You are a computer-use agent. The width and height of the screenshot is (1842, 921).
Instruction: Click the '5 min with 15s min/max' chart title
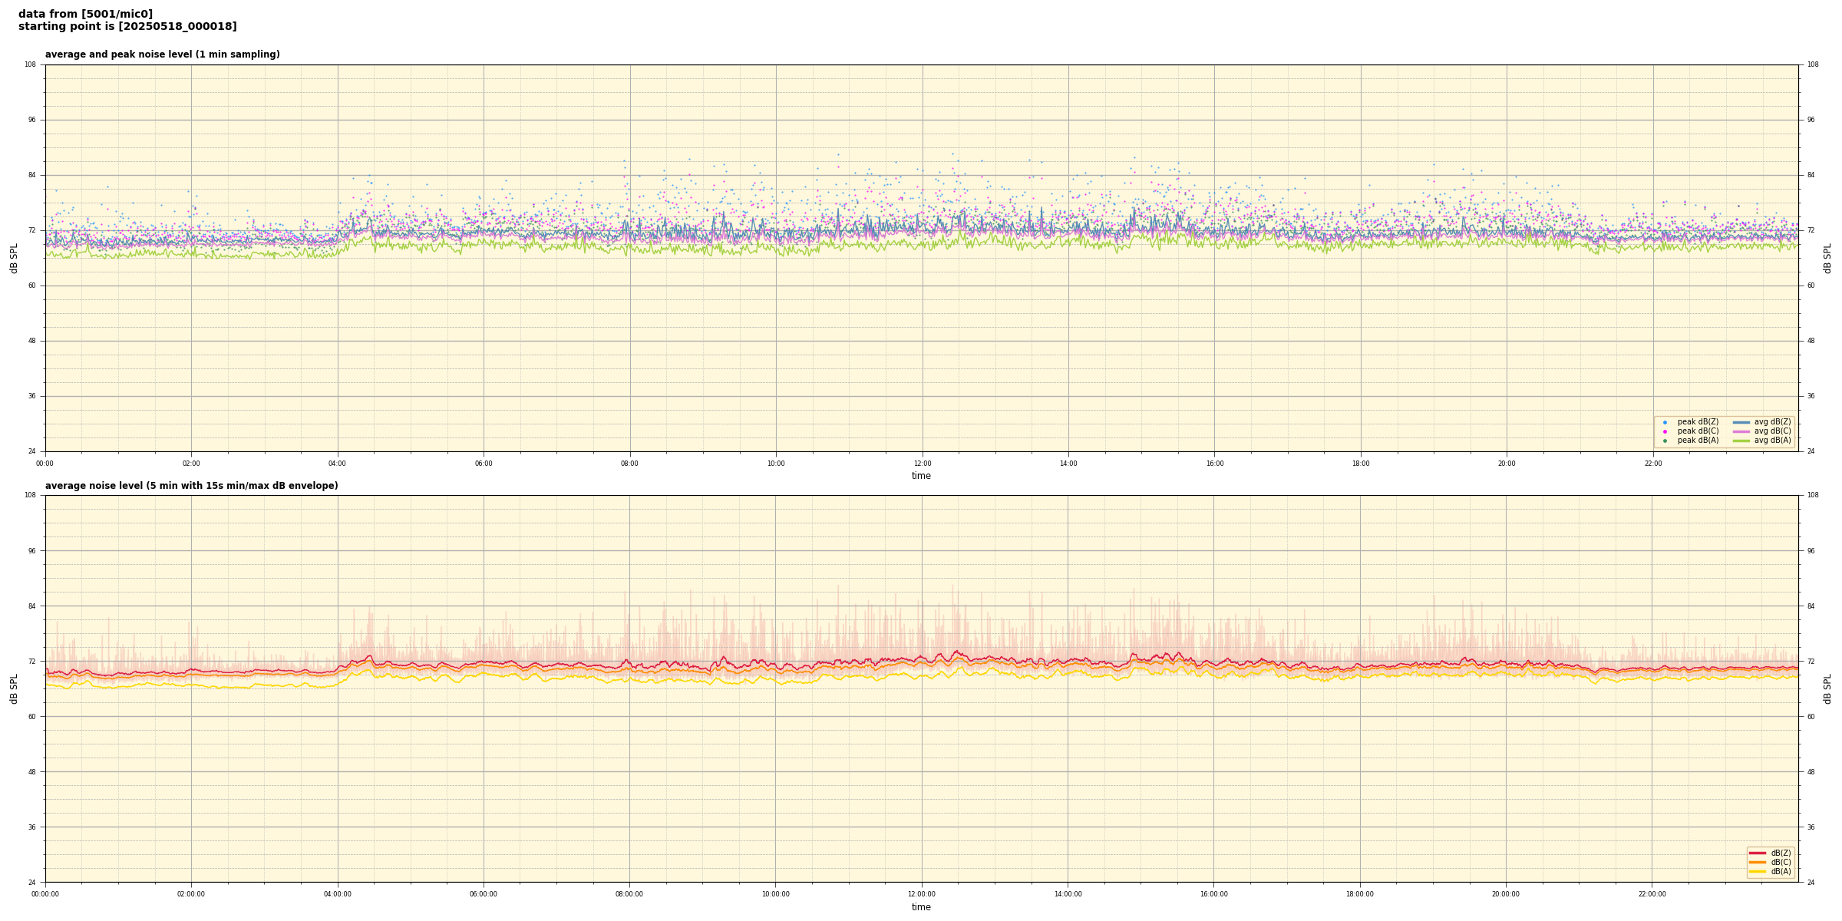[191, 486]
